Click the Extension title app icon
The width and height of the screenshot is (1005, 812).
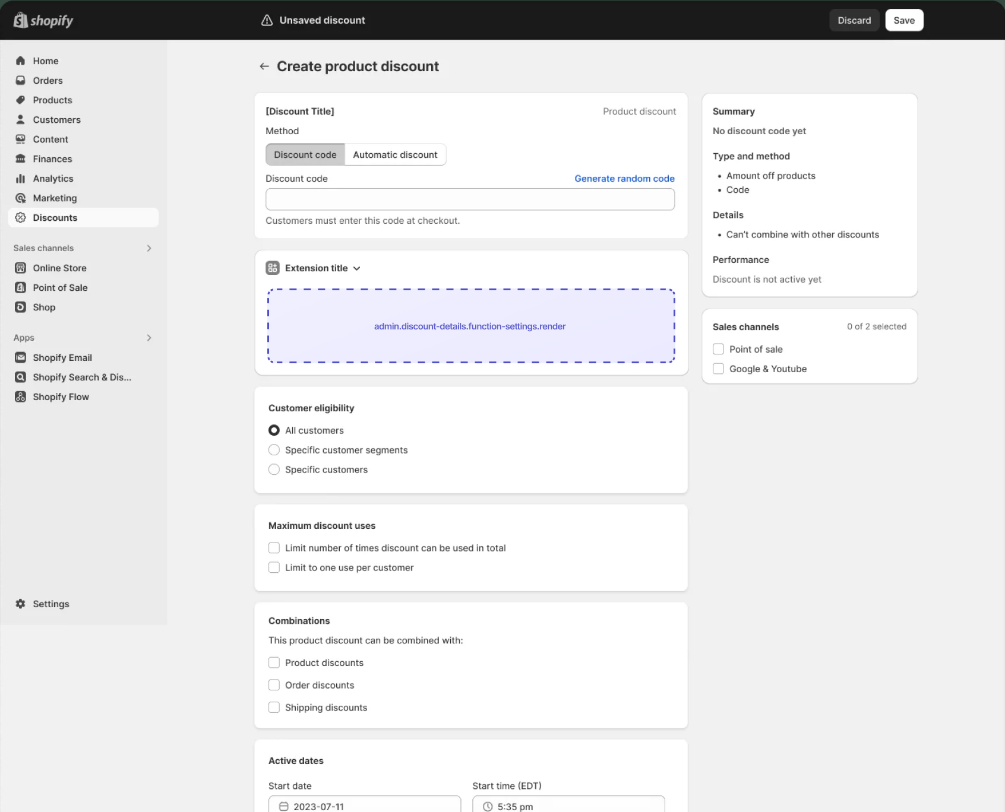273,268
